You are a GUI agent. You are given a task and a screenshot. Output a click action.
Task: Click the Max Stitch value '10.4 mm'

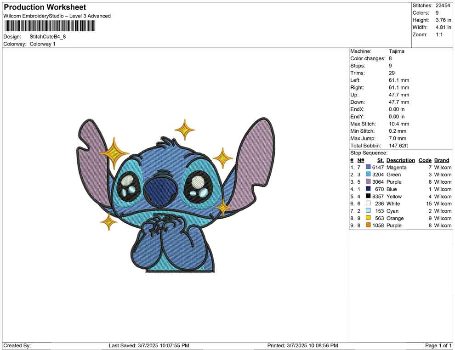coord(399,124)
